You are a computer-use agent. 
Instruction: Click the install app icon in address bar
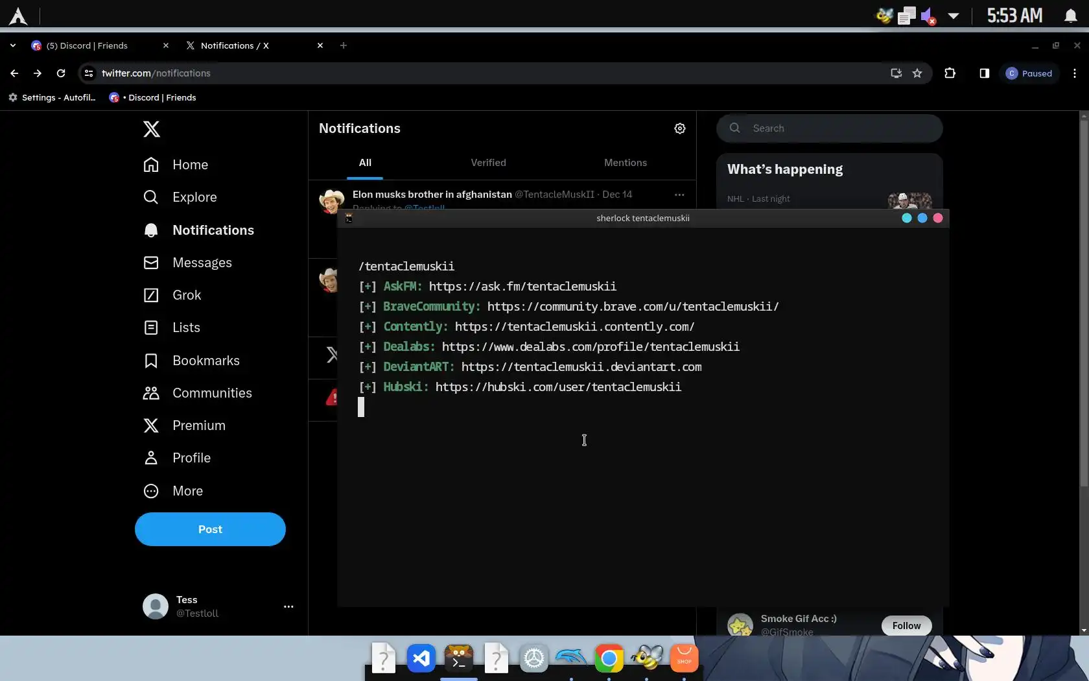tap(896, 73)
